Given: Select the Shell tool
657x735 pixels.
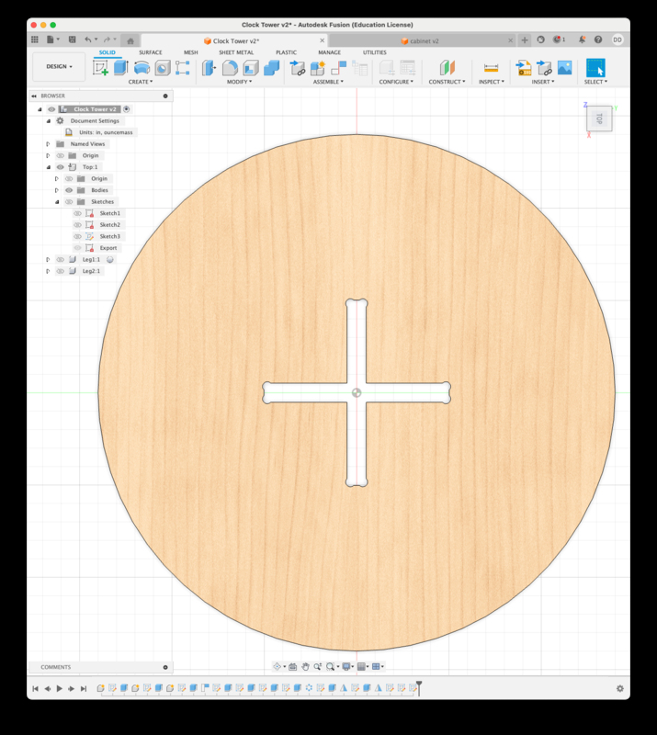Looking at the screenshot, I should pyautogui.click(x=251, y=68).
